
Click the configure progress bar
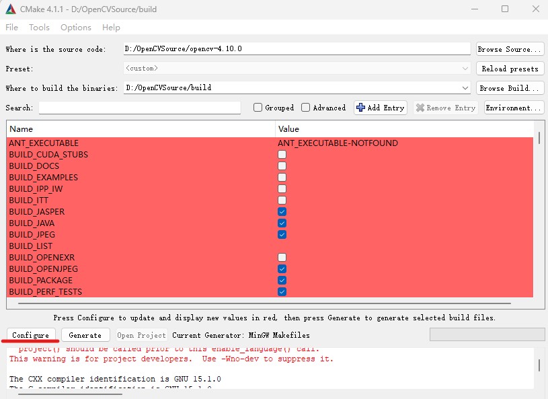coord(487,334)
